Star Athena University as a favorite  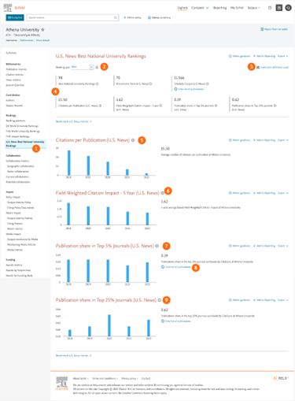42,30
